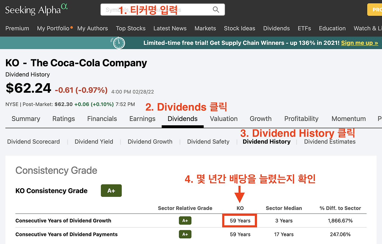Open the Dividend Scorecard sub-tab
The width and height of the screenshot is (382, 244).
tap(33, 142)
